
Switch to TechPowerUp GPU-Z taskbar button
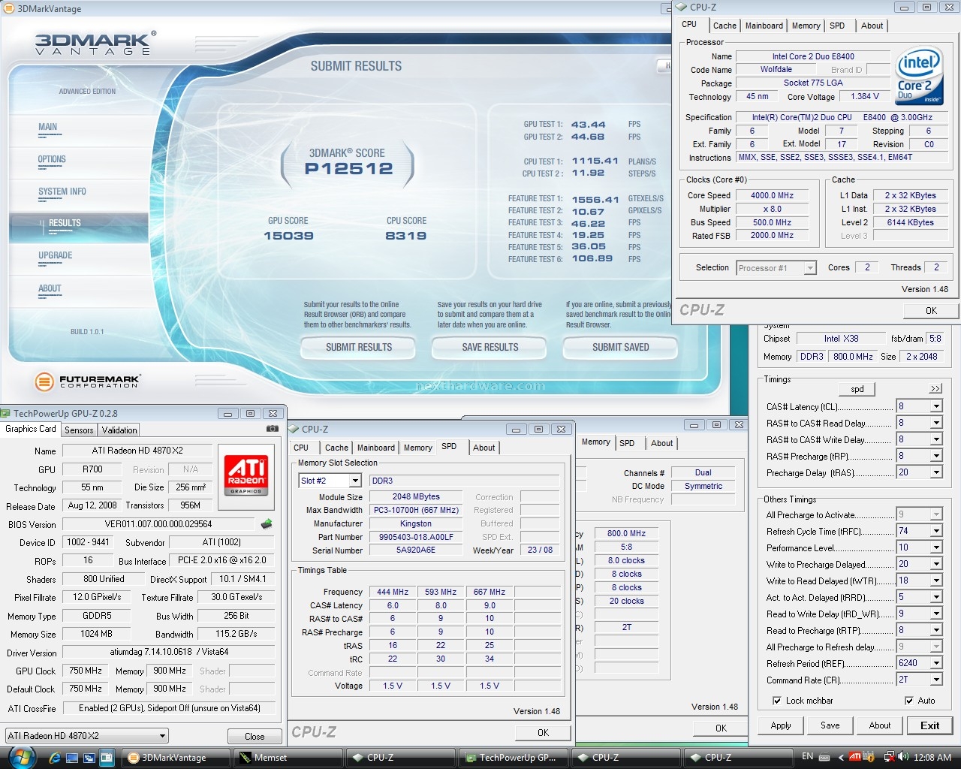(x=514, y=758)
